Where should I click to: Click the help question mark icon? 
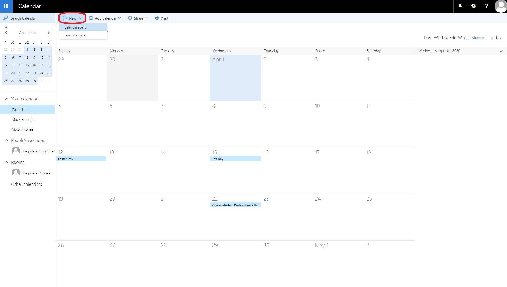point(487,6)
